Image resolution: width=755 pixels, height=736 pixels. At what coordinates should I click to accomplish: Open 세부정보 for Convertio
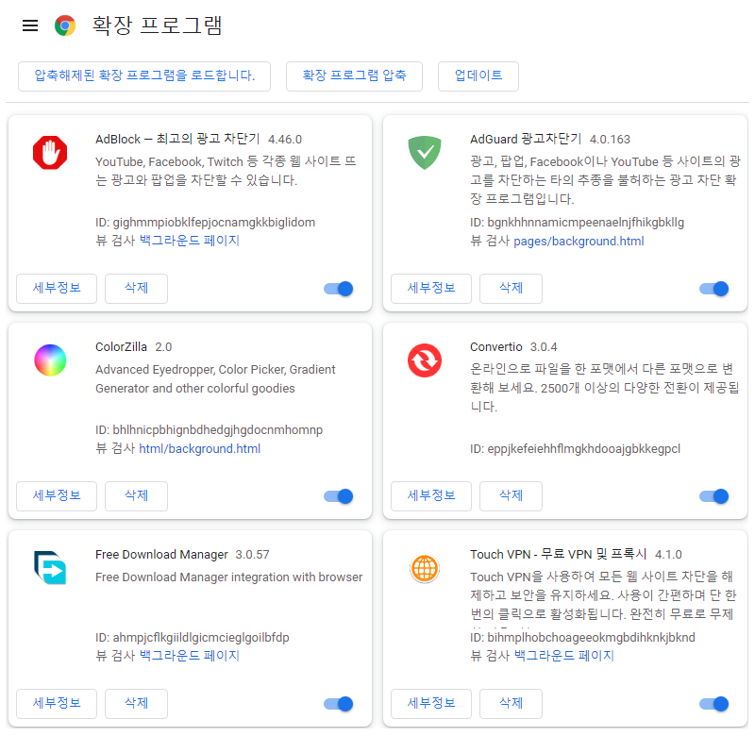(x=431, y=496)
